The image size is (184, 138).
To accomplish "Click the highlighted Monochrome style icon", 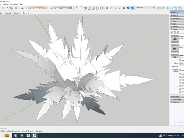I will coord(133,8).
